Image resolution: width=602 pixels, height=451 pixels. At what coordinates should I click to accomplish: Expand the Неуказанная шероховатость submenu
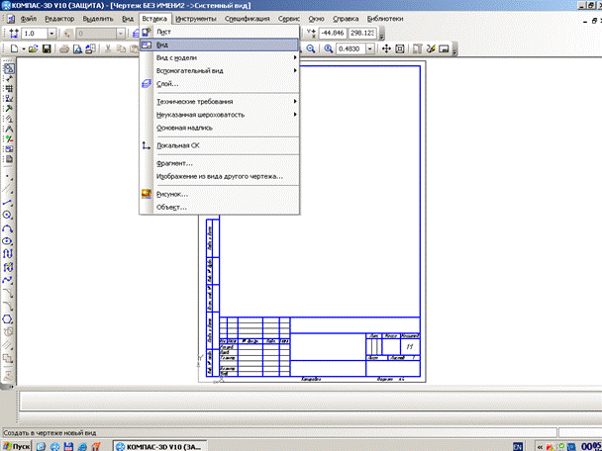pyautogui.click(x=295, y=115)
